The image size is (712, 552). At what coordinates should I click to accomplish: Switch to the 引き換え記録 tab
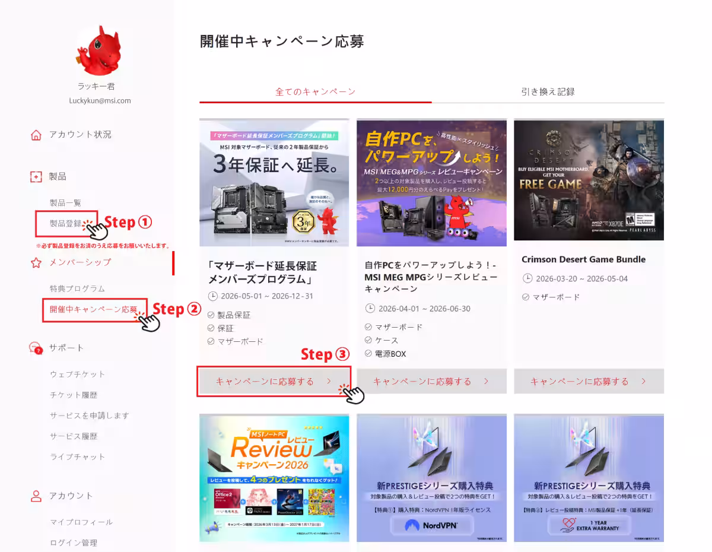[548, 92]
